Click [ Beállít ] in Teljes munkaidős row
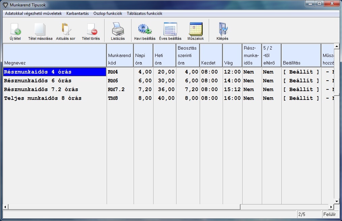The width and height of the screenshot is (342, 221). pos(301,98)
